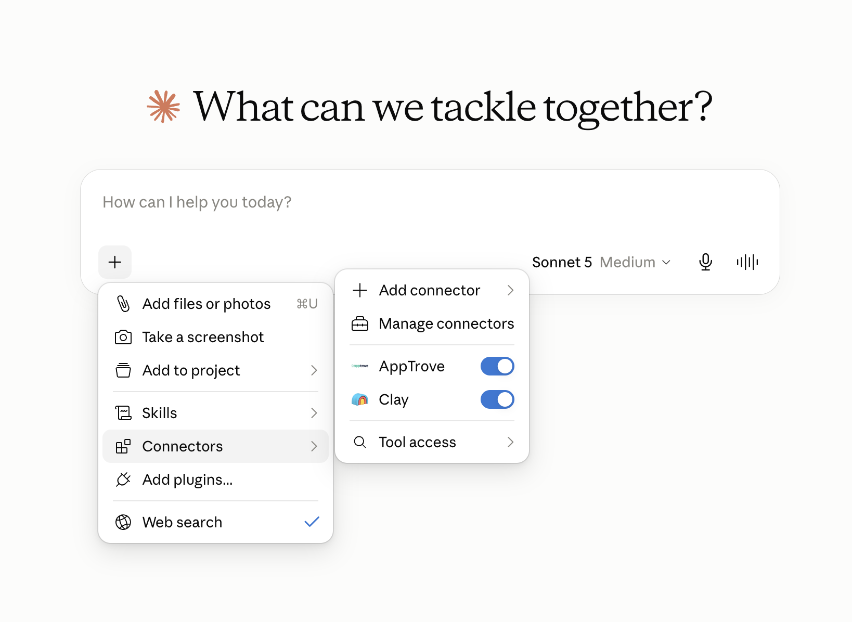Click the camera screenshot icon

123,337
